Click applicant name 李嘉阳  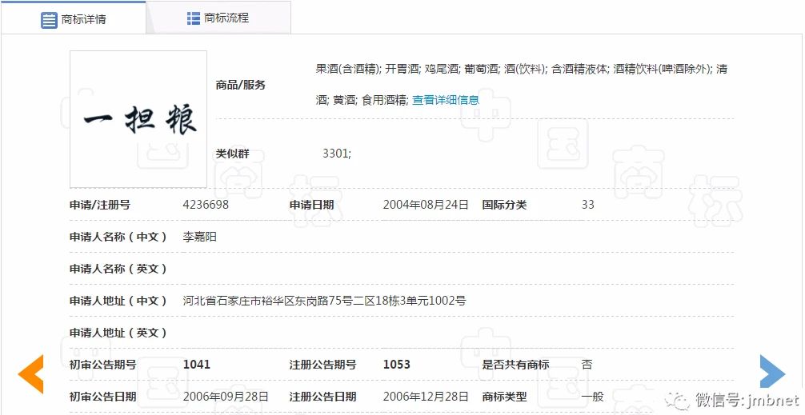tap(200, 237)
